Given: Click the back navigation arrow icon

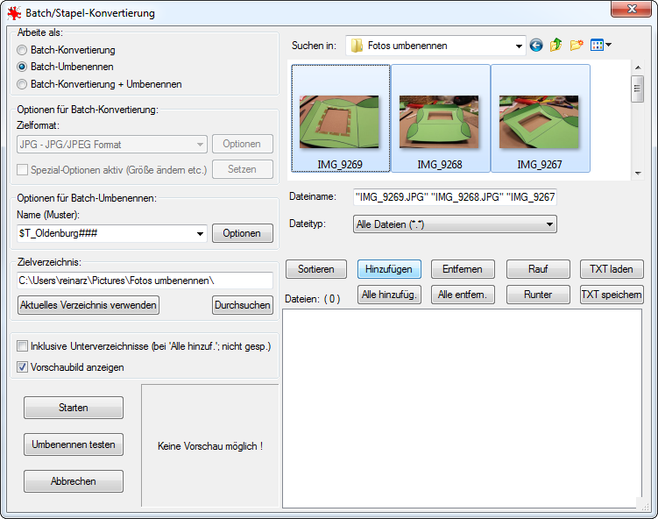Looking at the screenshot, I should [536, 45].
